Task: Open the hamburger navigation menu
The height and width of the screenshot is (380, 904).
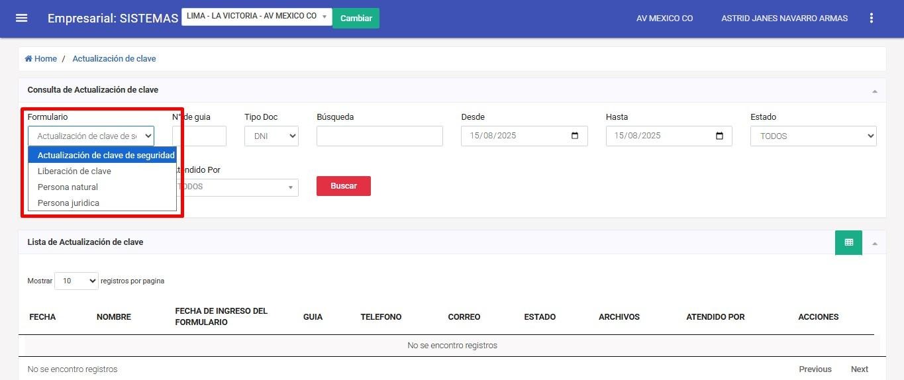Action: point(21,18)
